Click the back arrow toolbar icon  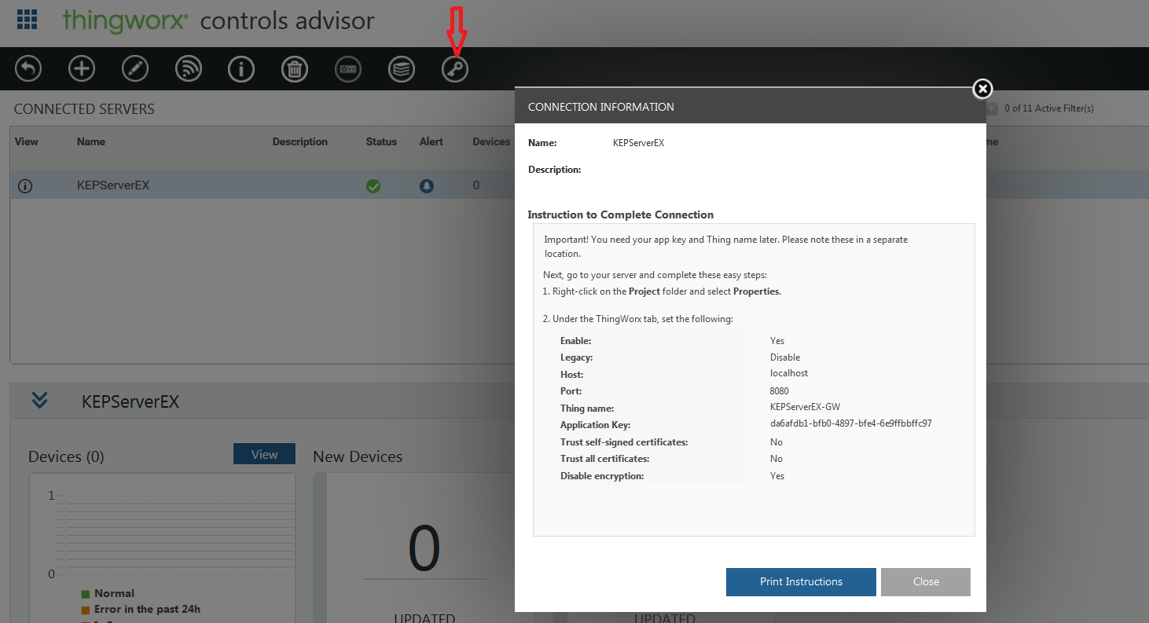[x=28, y=69]
